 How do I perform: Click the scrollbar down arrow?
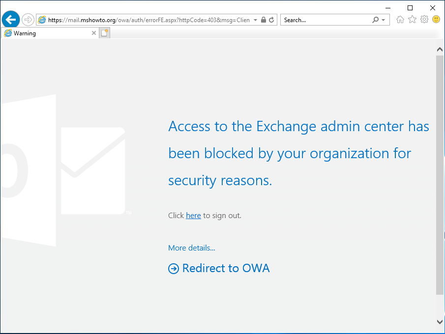(x=440, y=322)
